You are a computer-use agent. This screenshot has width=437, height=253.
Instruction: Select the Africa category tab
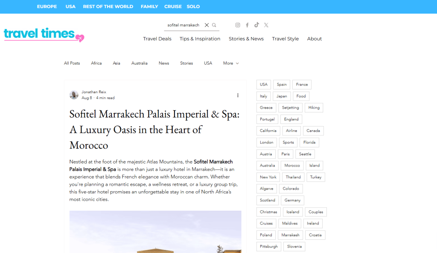(x=96, y=63)
